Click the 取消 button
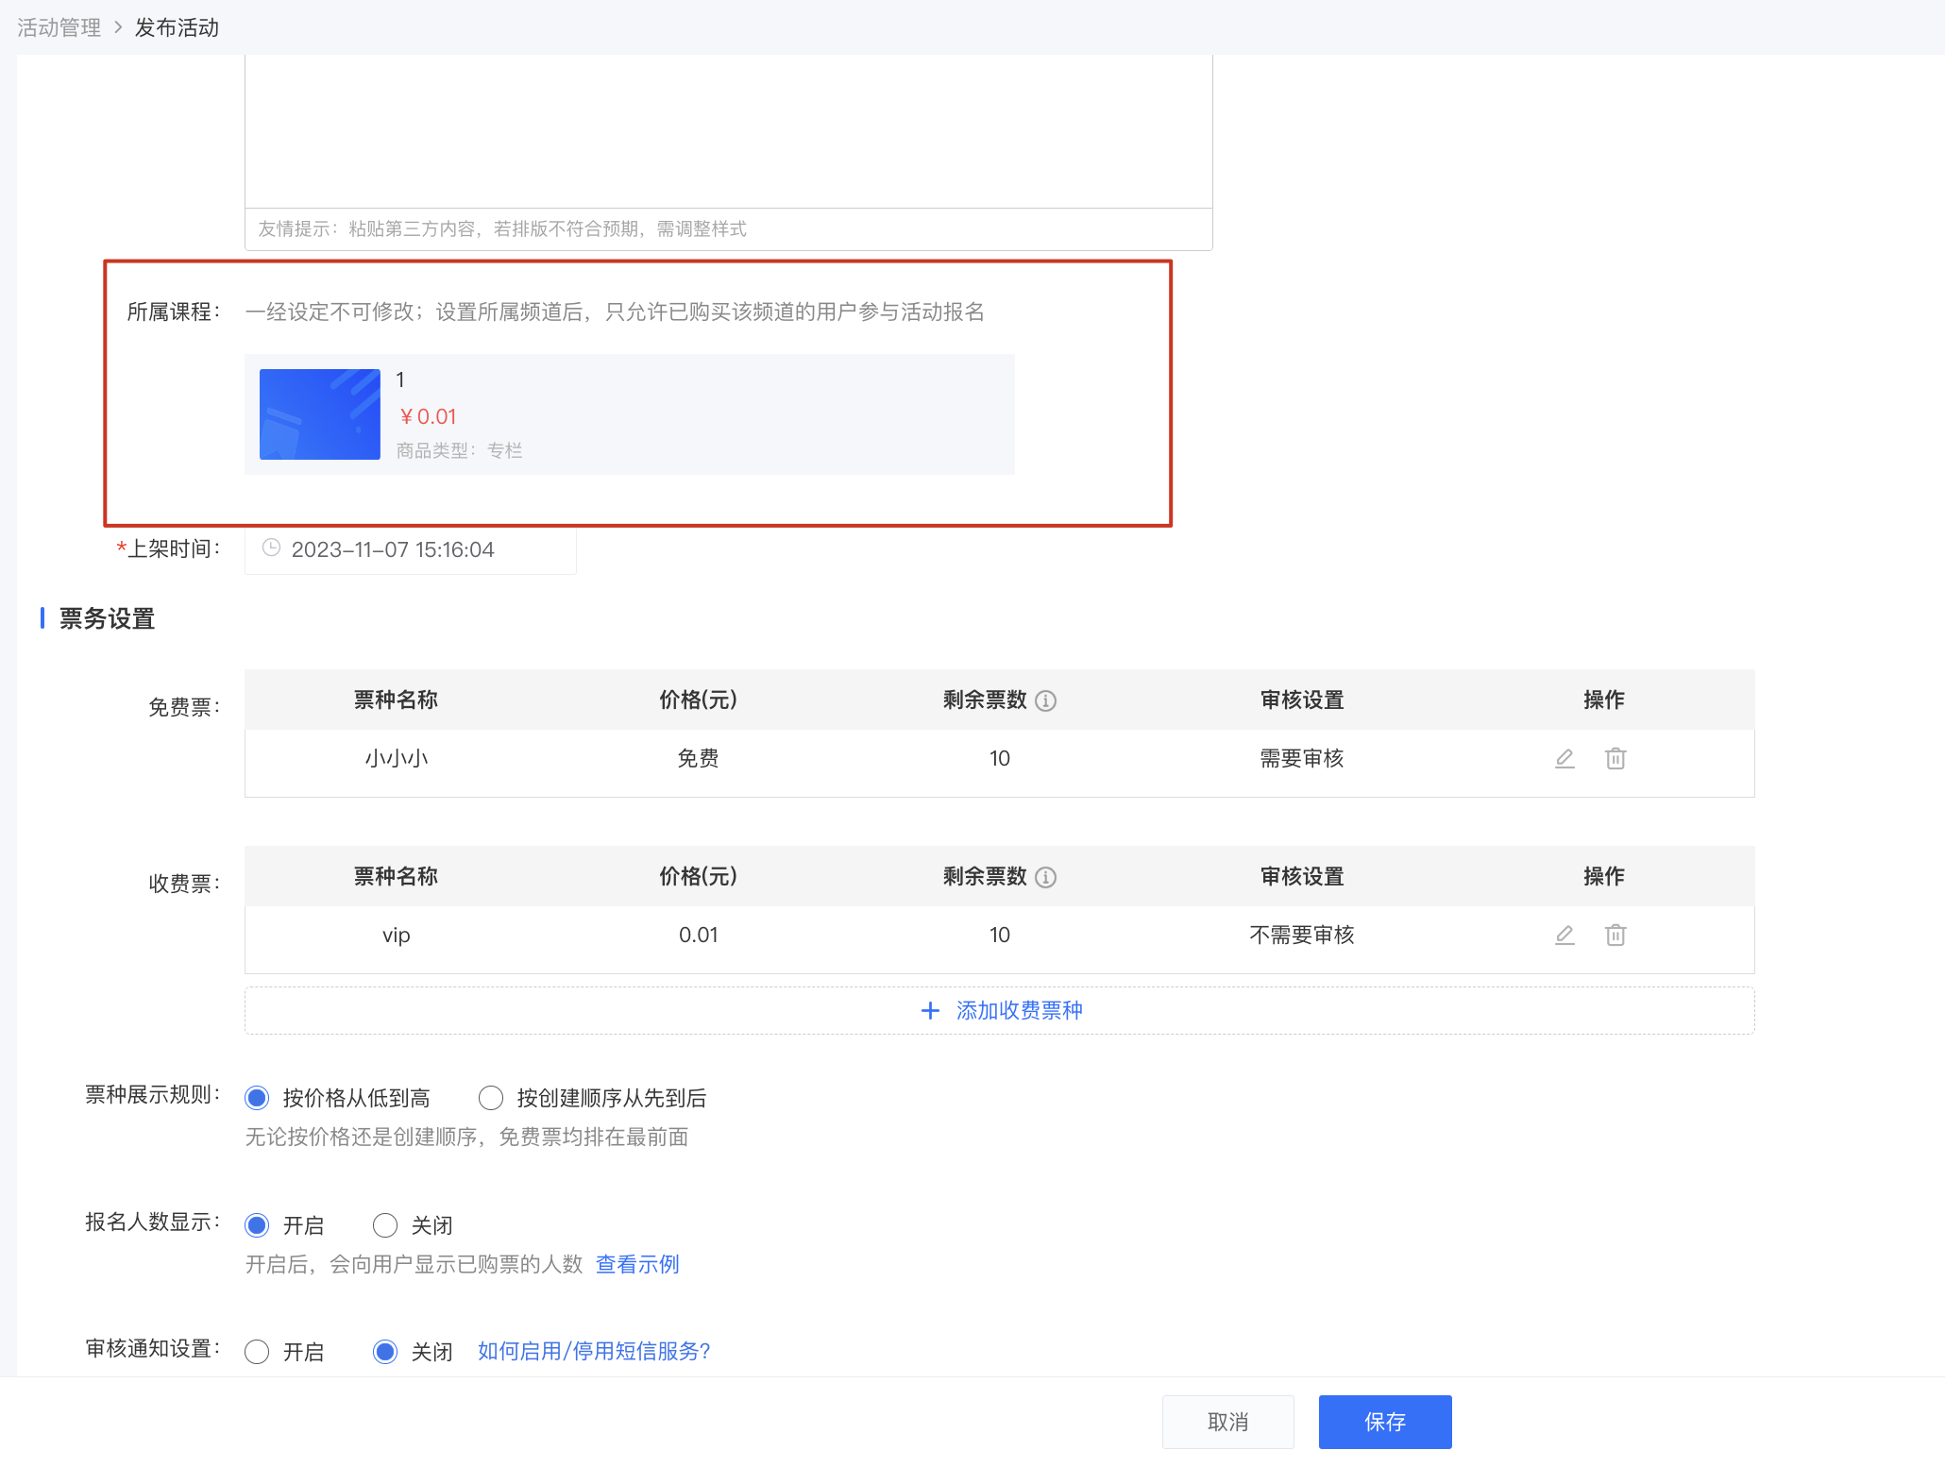The width and height of the screenshot is (1945, 1467). pyautogui.click(x=1228, y=1422)
